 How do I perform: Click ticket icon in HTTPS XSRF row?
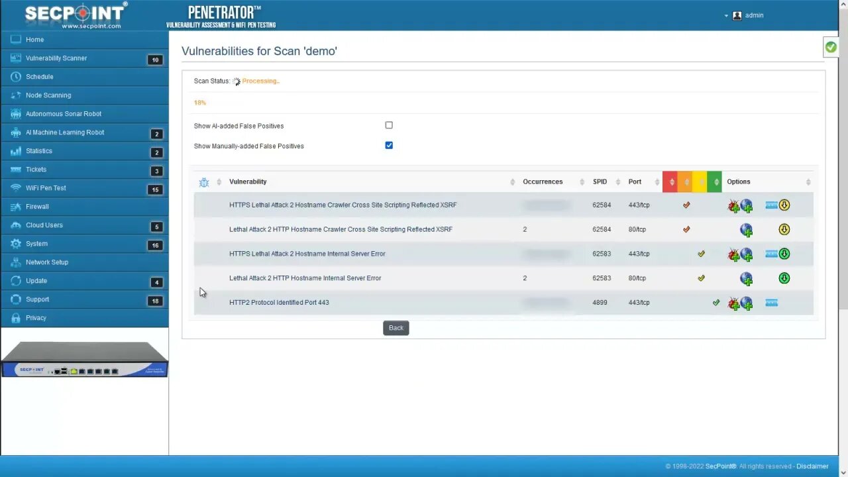point(771,205)
